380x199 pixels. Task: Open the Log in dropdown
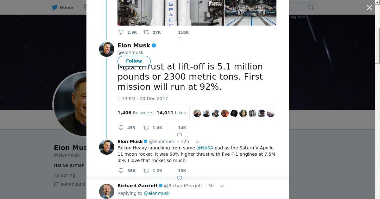297,17
